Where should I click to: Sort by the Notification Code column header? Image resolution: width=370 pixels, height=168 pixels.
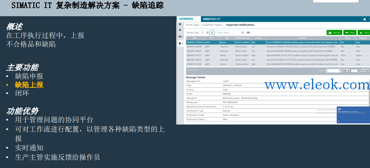pos(242,38)
